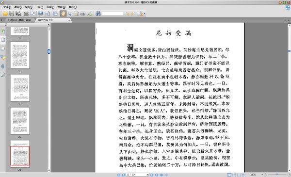This screenshot has height=177, width=291.
Task: Click the pencil typewriter tool icon
Action: tap(89, 14)
